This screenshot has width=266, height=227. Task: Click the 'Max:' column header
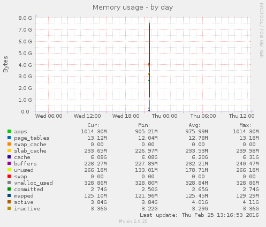(245, 125)
